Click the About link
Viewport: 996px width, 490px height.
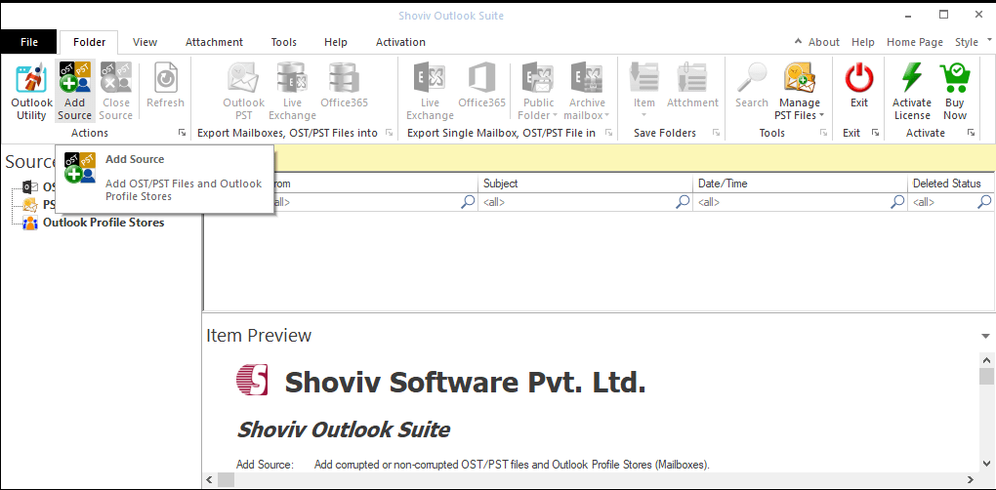click(x=824, y=42)
